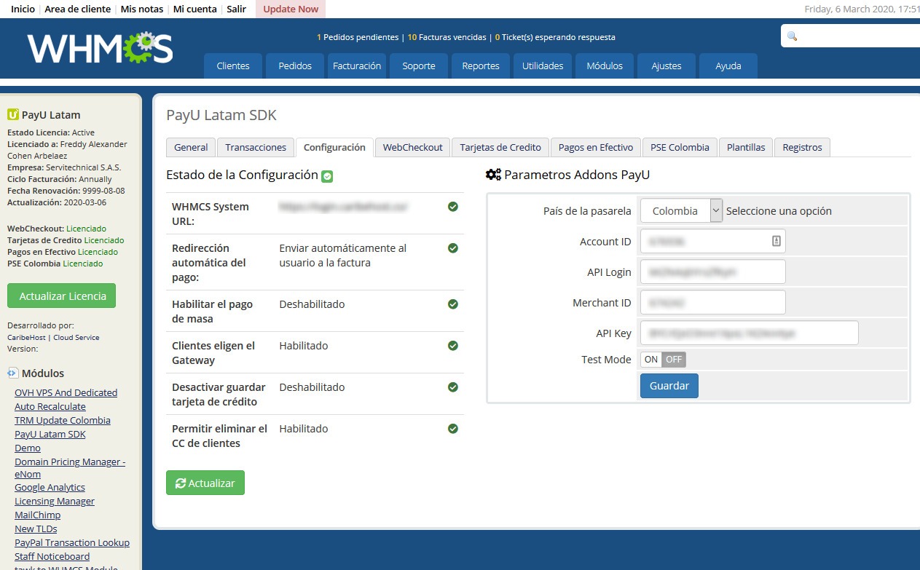
Task: Click the API Key input field
Action: point(750,333)
